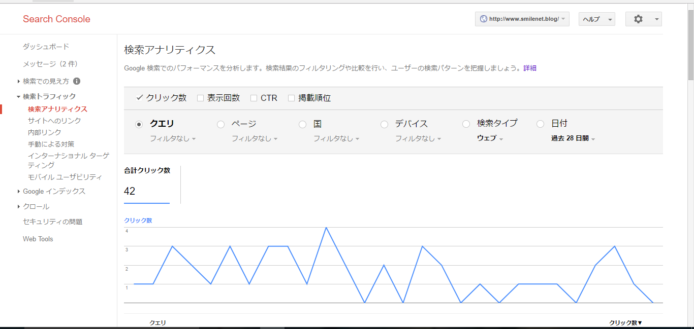Select the ページ radio button
This screenshot has width=694, height=329.
tap(220, 124)
